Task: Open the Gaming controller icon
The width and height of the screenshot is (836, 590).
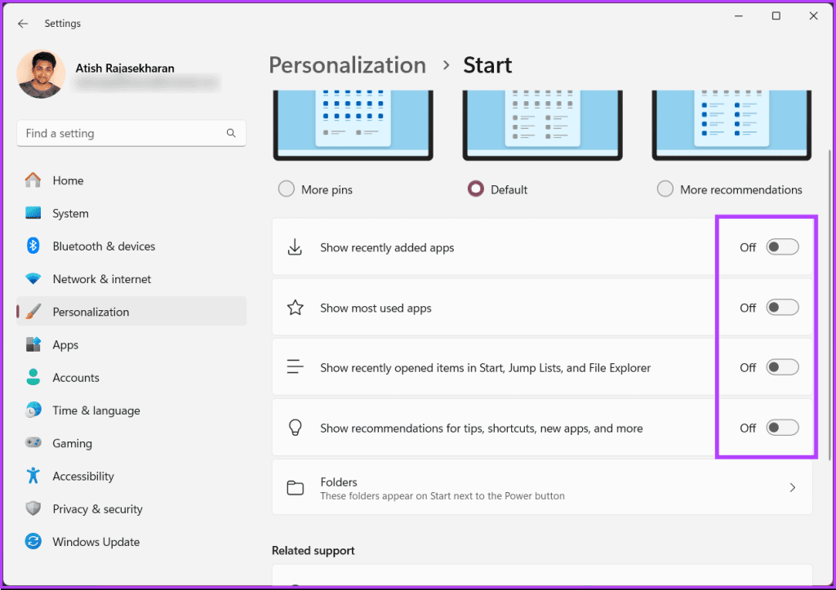Action: tap(33, 442)
